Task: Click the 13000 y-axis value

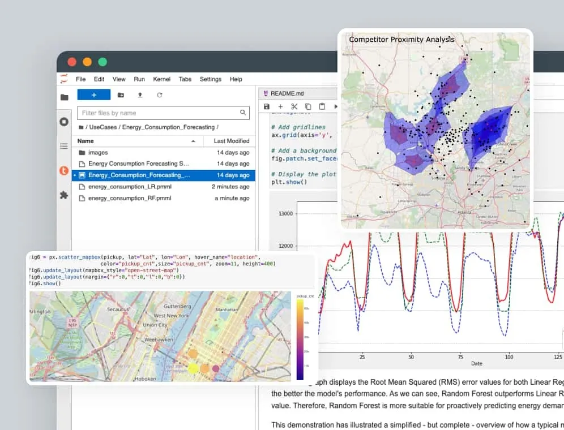Action: coord(285,213)
